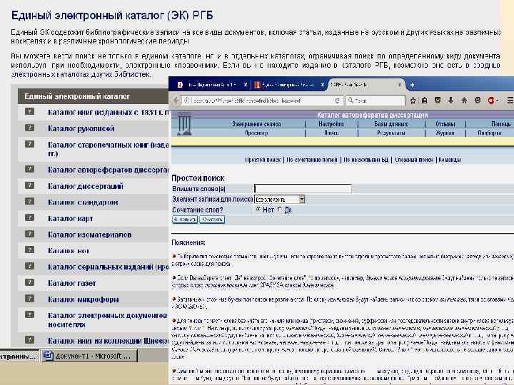Click into the Впишите слово(а) text field
The height and width of the screenshot is (385, 514).
[303, 188]
